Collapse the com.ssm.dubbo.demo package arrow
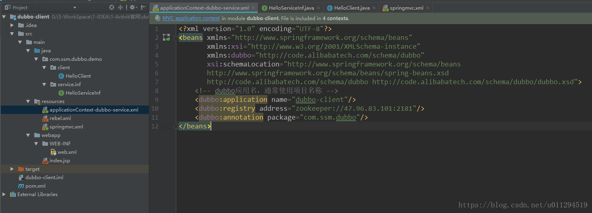 [x=36, y=59]
